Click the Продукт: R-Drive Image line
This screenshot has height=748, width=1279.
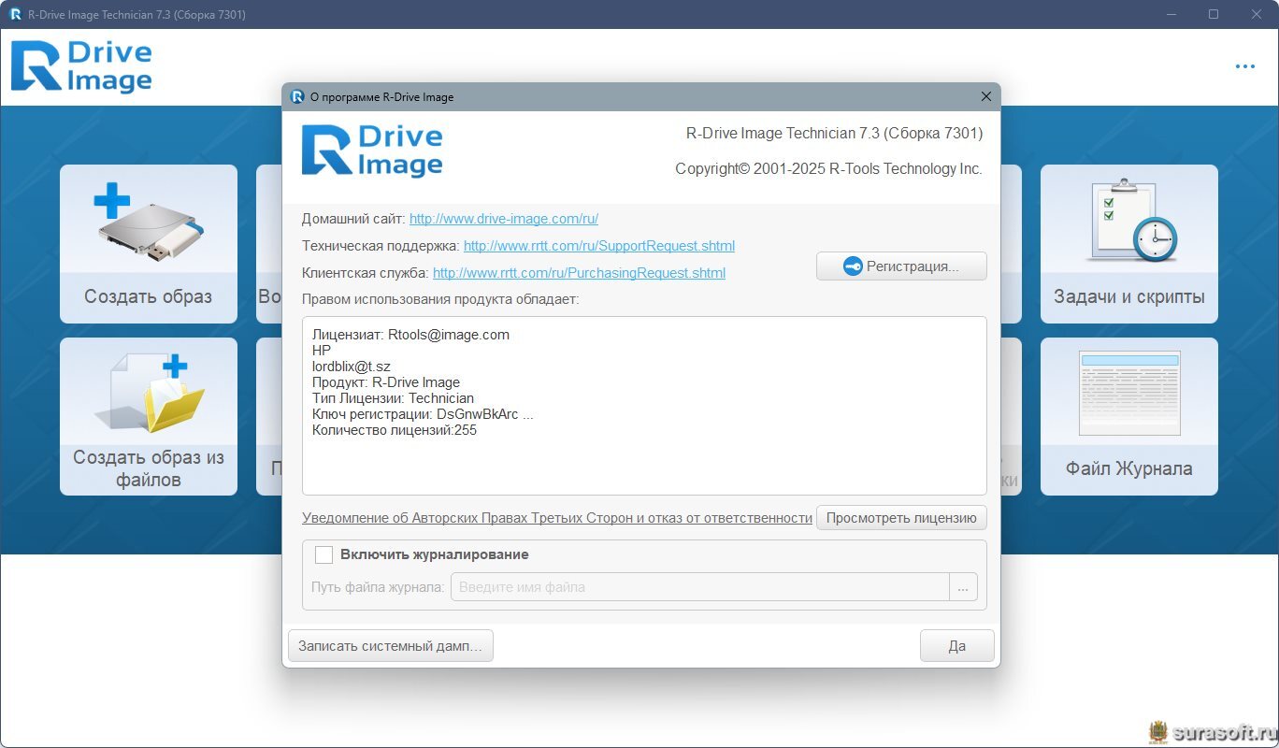[x=386, y=382]
